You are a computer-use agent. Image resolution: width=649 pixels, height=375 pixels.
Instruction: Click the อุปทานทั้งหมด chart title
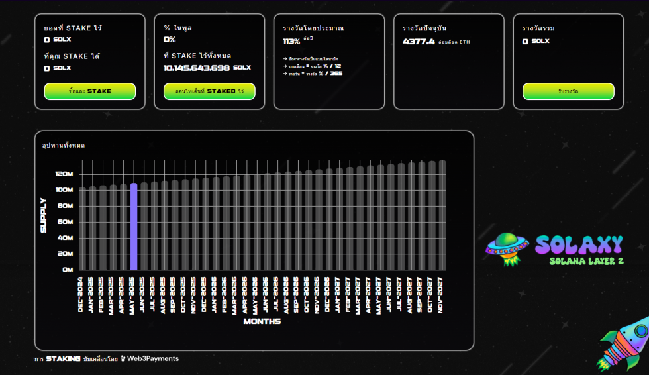coord(64,145)
